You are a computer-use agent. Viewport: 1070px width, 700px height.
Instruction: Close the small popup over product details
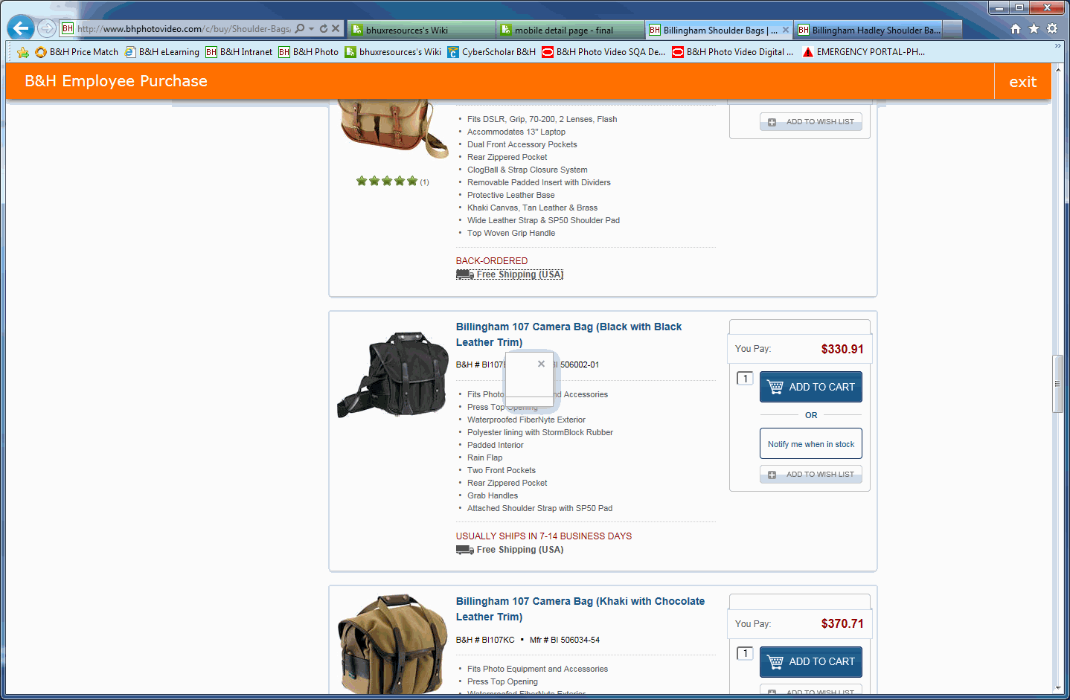[x=541, y=364]
